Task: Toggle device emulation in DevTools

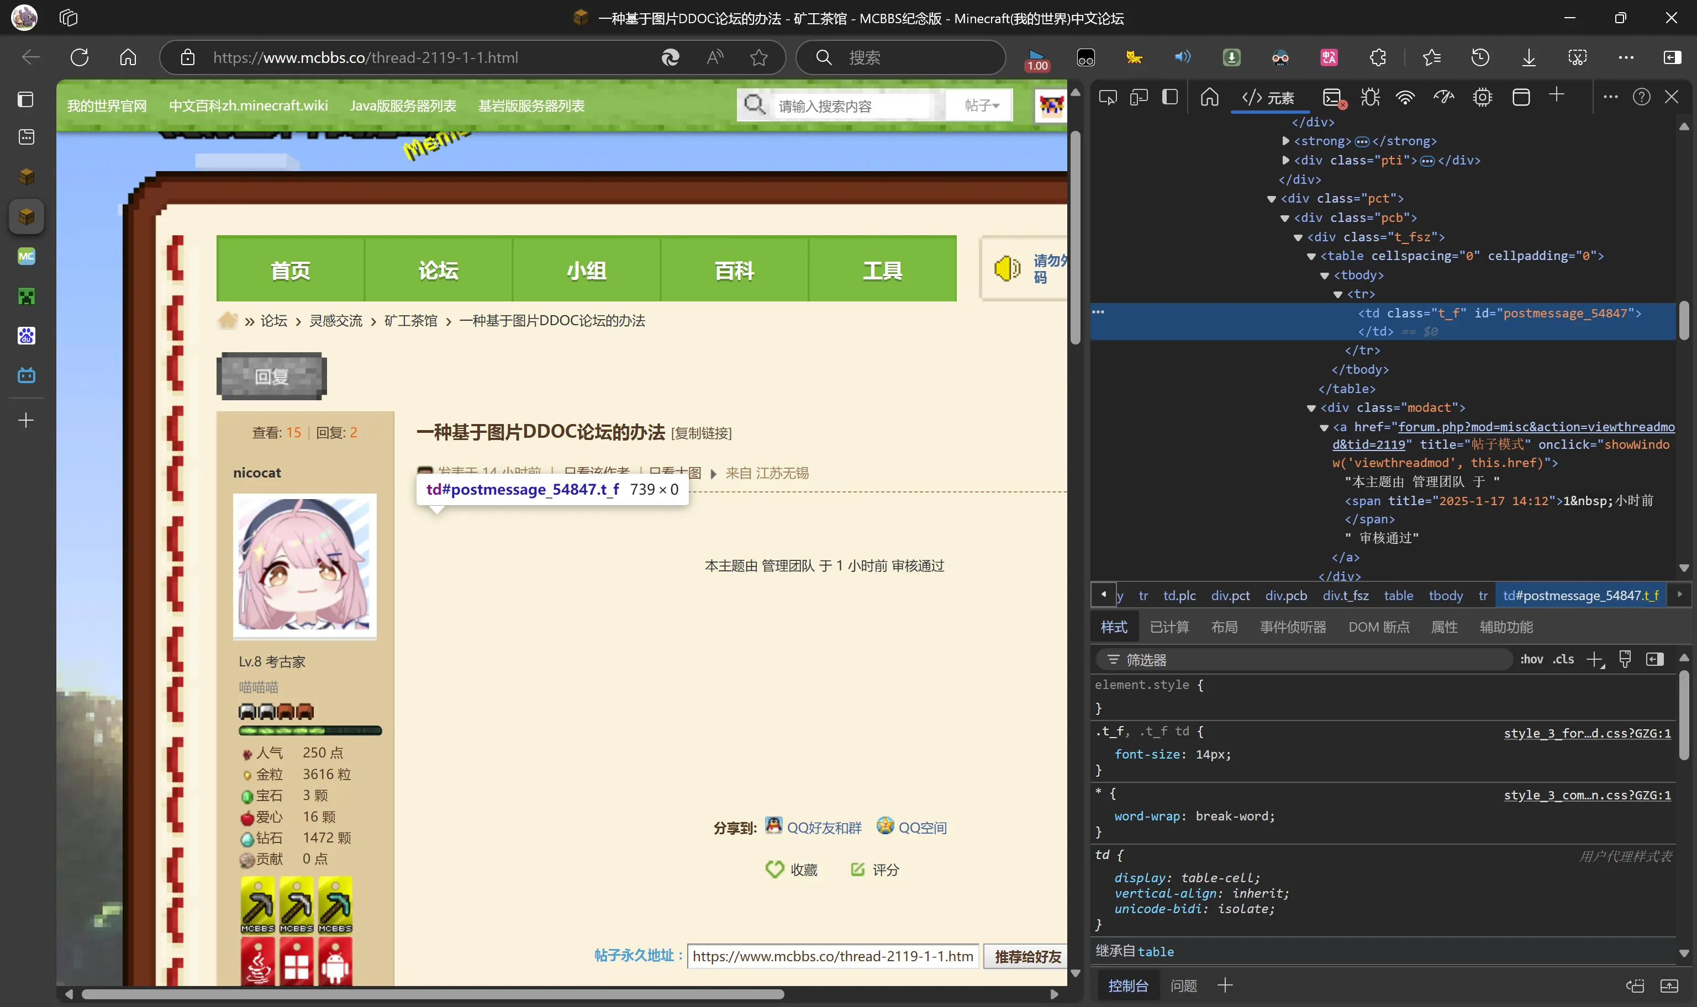Action: pyautogui.click(x=1139, y=98)
